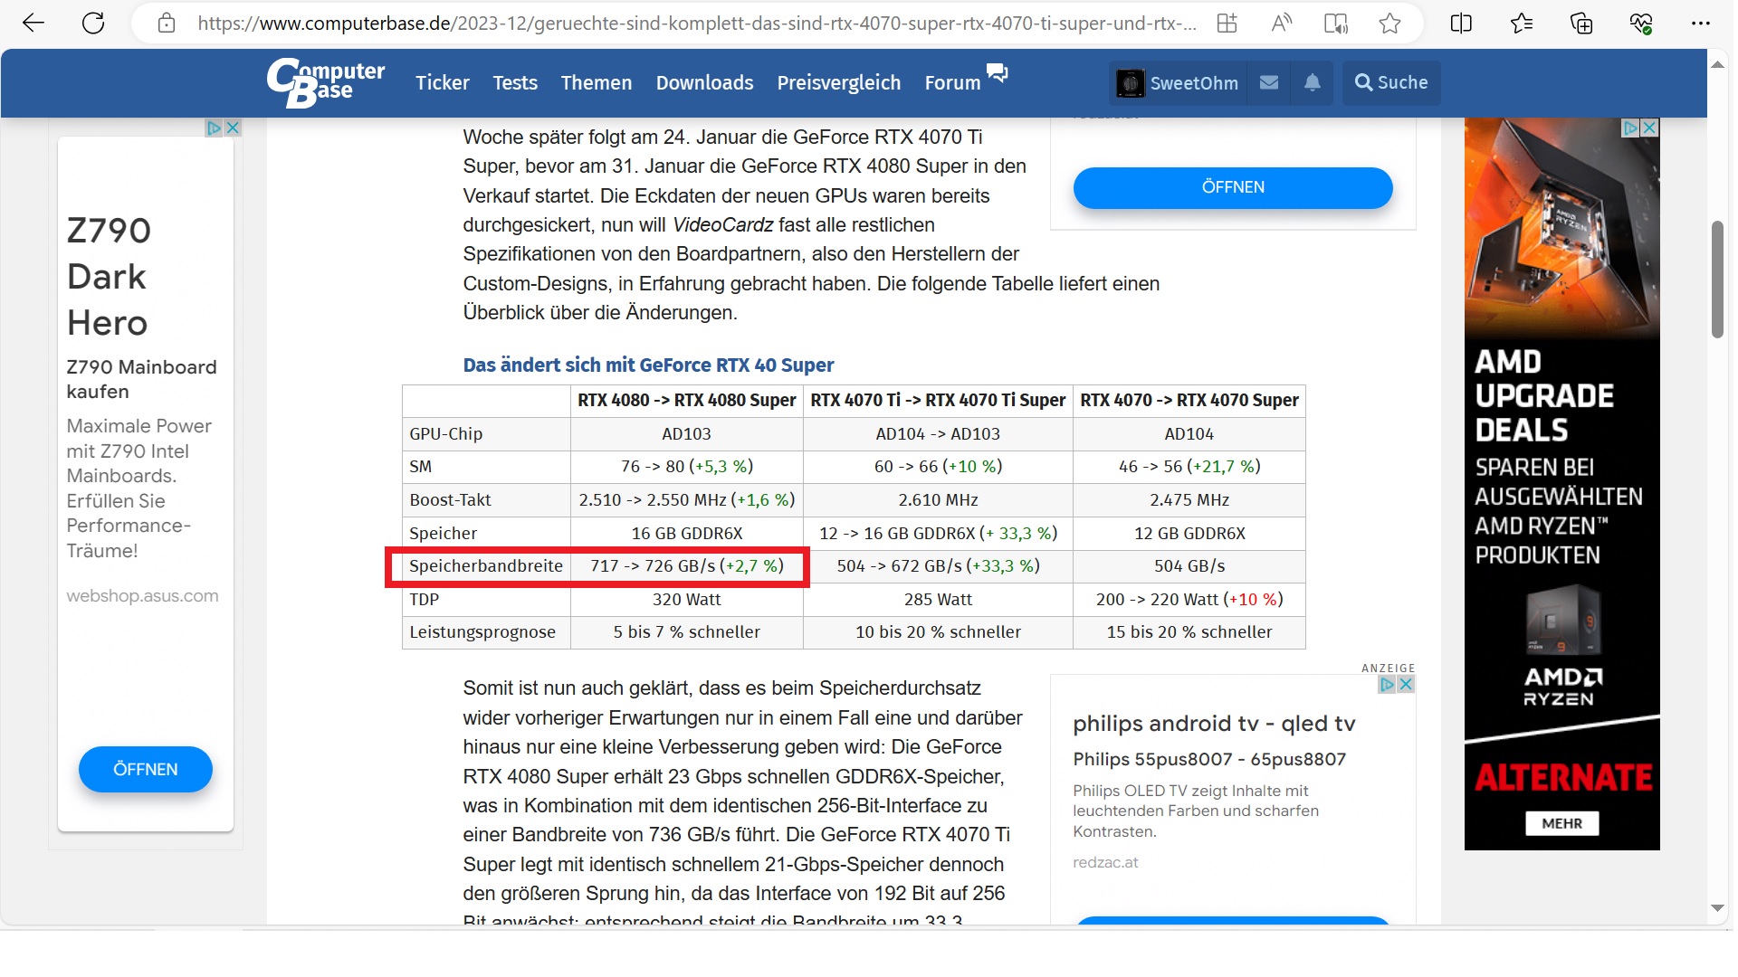
Task: Click the page vertical scrollbar thumb
Action: (1717, 280)
